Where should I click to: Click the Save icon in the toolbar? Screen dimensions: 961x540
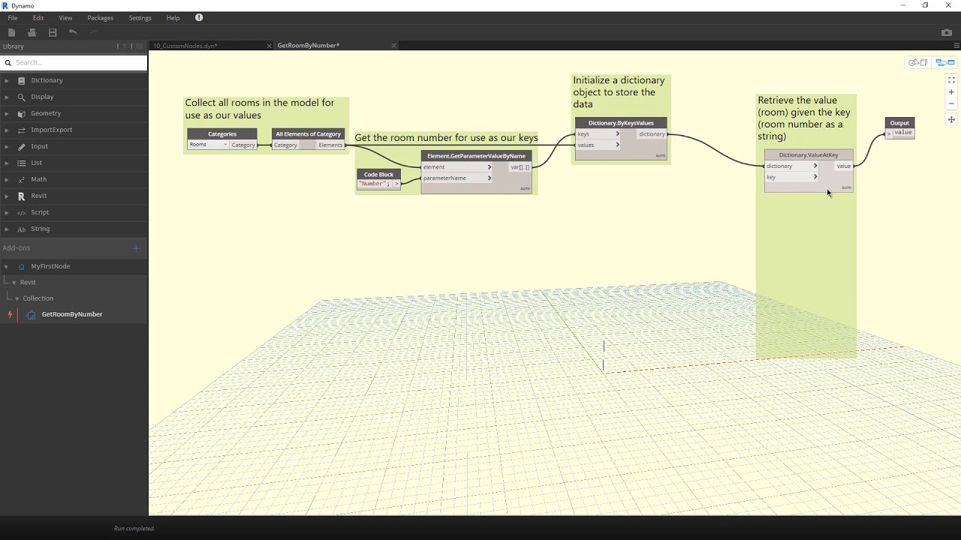(53, 32)
